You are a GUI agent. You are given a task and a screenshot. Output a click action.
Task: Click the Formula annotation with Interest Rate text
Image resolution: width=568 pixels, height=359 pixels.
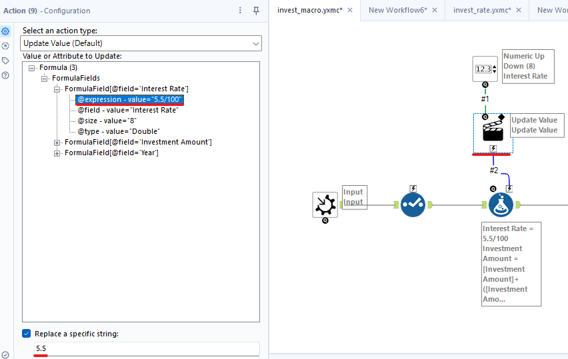click(511, 264)
